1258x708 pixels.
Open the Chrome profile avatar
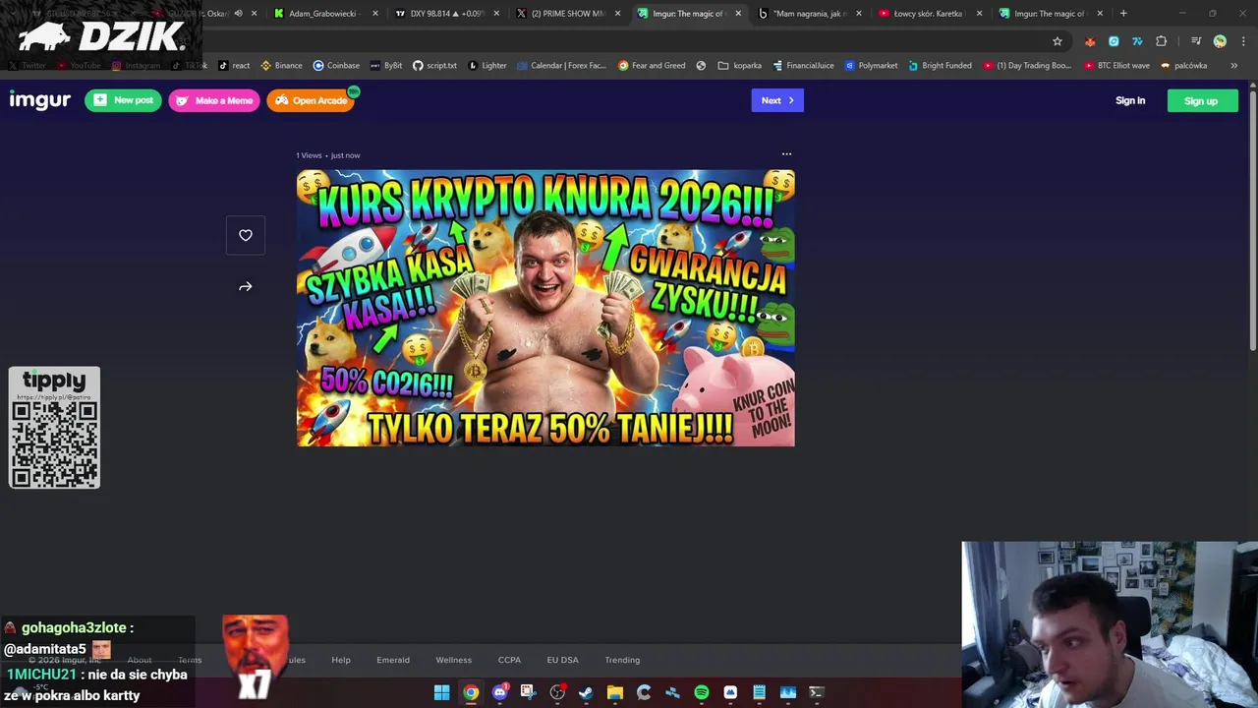(1220, 41)
